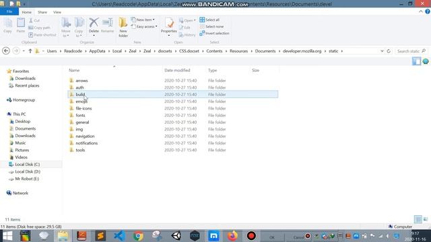Select the navigation folder
This screenshot has height=242, width=431.
point(85,136)
